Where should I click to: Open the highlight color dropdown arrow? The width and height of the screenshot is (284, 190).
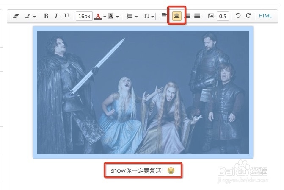point(118,17)
